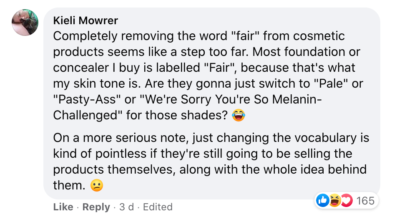Image resolution: width=397 pixels, height=217 pixels.
Task: View the Edited history link
Action: pyautogui.click(x=158, y=207)
